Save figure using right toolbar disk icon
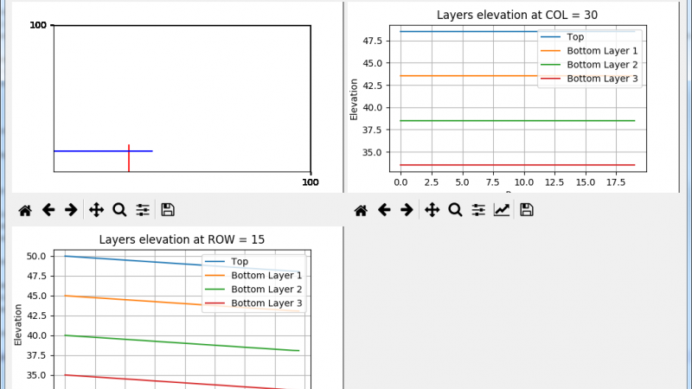The width and height of the screenshot is (692, 389). click(527, 210)
